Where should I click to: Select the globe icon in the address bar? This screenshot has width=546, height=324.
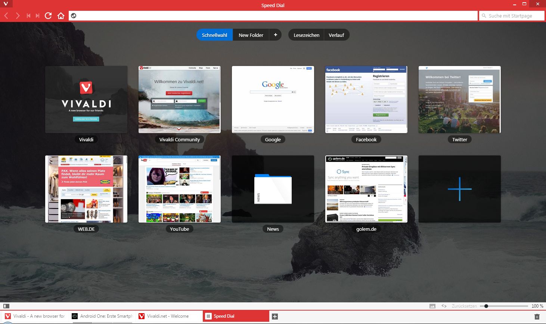tap(74, 16)
